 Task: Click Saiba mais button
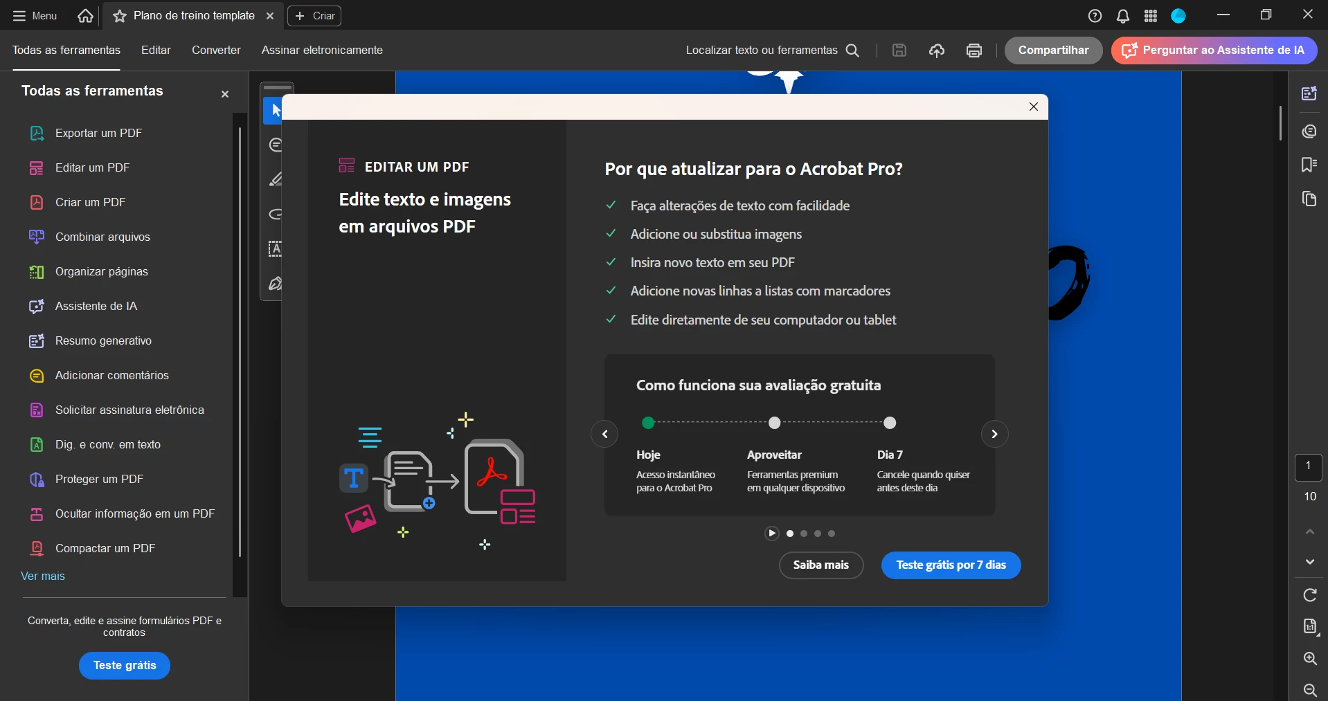pos(821,565)
